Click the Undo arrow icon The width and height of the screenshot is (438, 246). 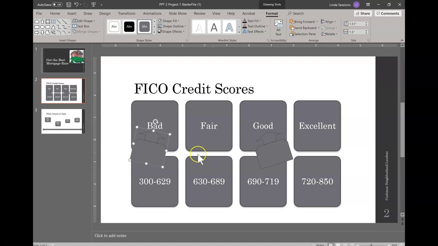pos(76,5)
